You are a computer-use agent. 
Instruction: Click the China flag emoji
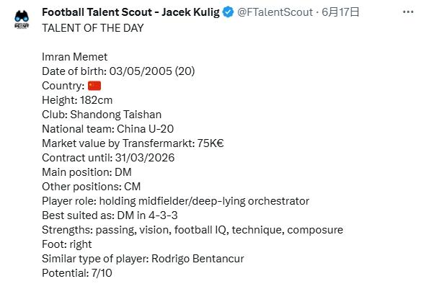point(94,86)
